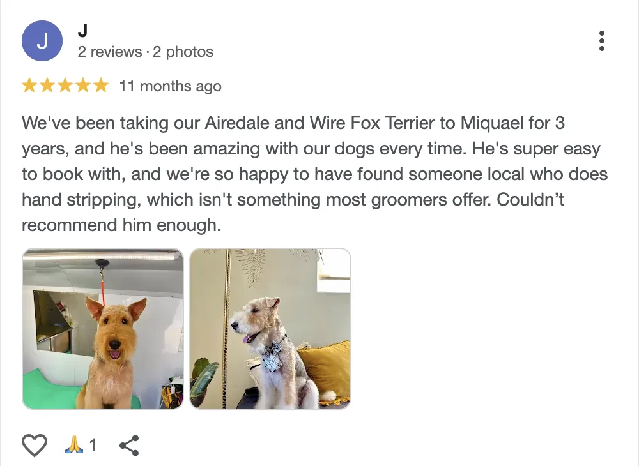Click the first yellow rating star

tap(29, 86)
